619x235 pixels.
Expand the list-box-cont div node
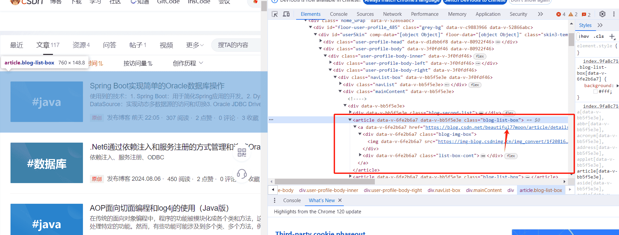360,155
